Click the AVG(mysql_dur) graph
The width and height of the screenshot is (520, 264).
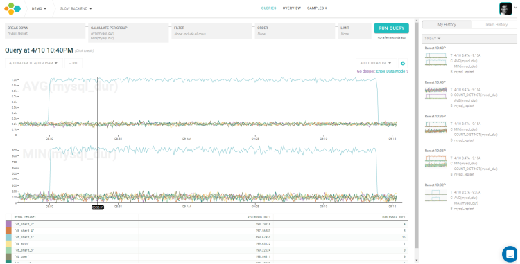tap(210, 106)
